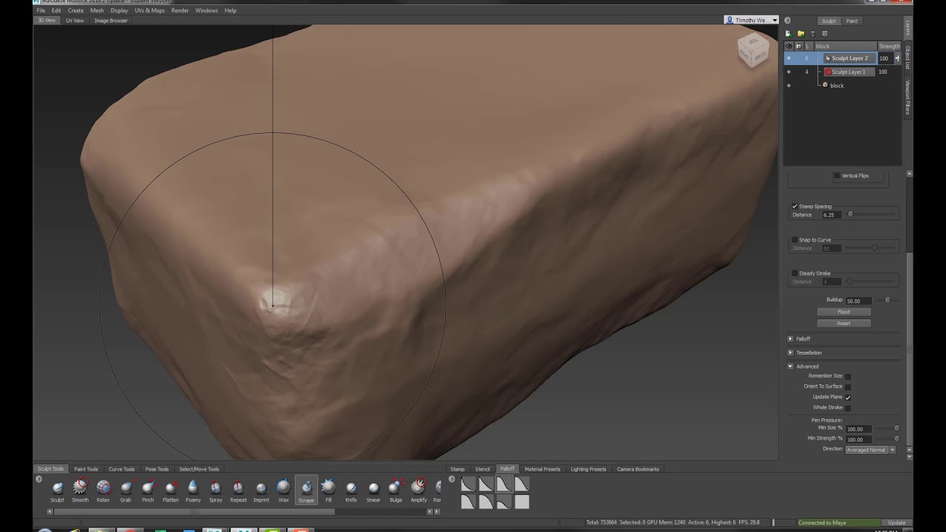The width and height of the screenshot is (946, 532).
Task: Select the Wax brush tool
Action: (x=283, y=491)
